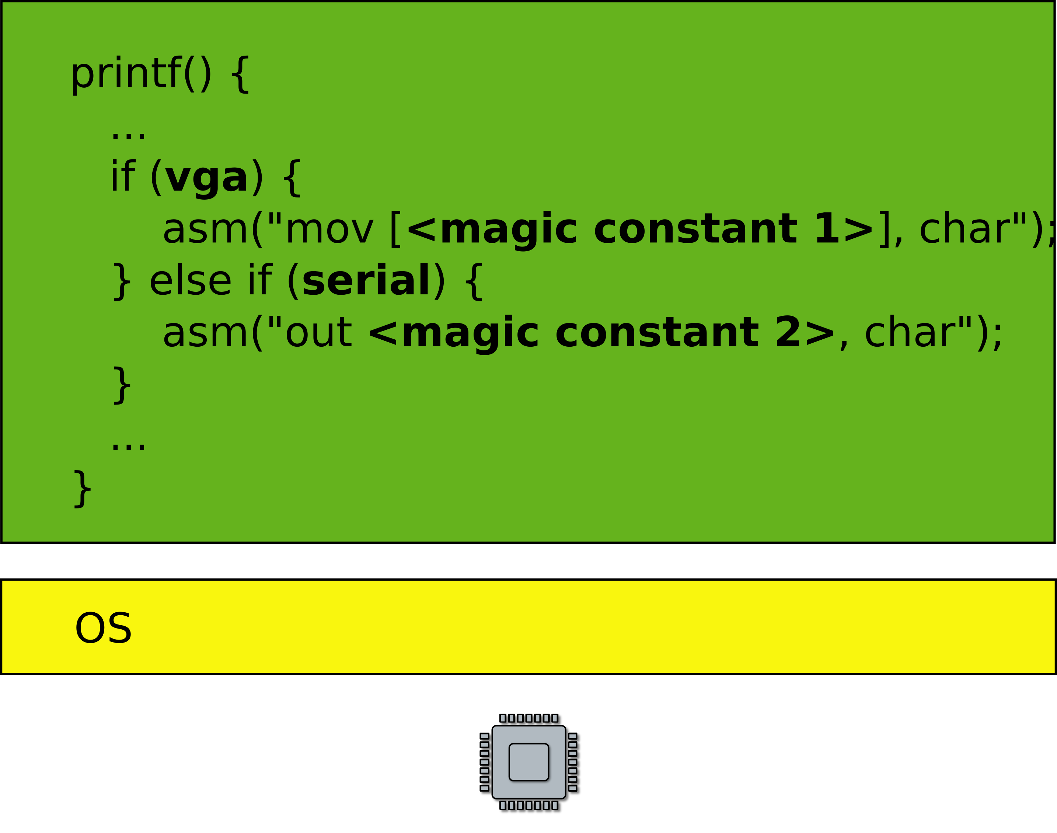Screen dimensions: 1057x833
Task: Click the 'if' keyword before '(vga)'
Action: (122, 178)
